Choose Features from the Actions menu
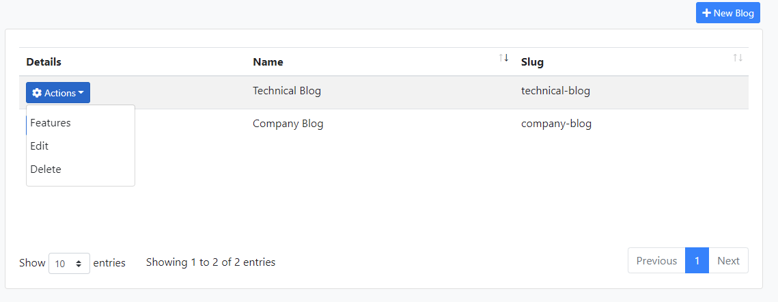The height and width of the screenshot is (302, 778). pos(51,123)
